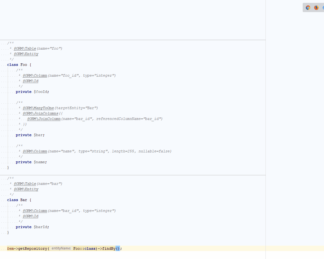Click the @ORM\JoinColumns annotation
The width and height of the screenshot is (324, 259).
tap(40, 113)
